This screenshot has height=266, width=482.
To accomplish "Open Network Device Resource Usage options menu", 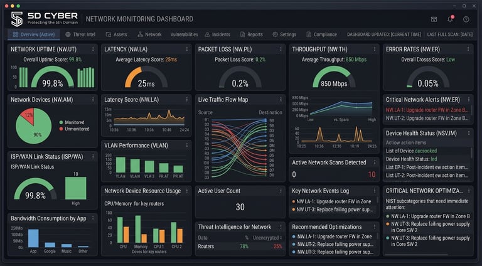I will tap(186, 191).
